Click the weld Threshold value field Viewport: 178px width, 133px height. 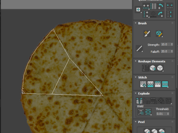[161, 114]
